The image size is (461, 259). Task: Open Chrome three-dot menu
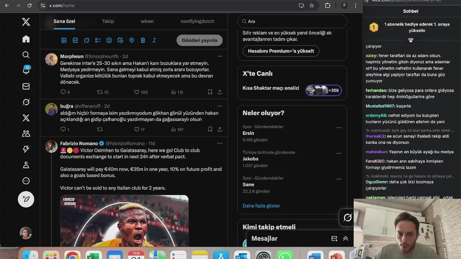355,5
